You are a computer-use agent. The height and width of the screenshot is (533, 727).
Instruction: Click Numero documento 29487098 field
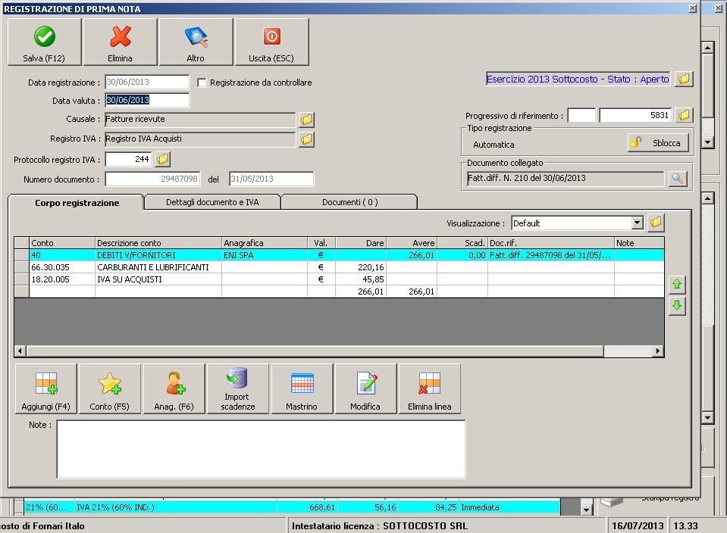click(x=152, y=179)
